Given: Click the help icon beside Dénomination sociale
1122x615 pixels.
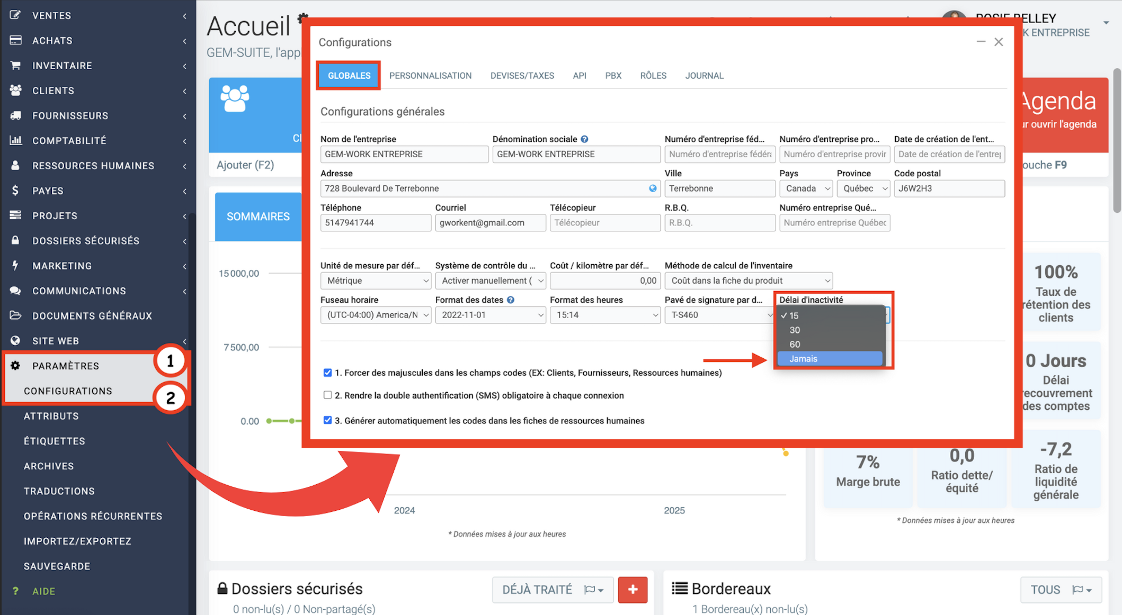Looking at the screenshot, I should [584, 139].
